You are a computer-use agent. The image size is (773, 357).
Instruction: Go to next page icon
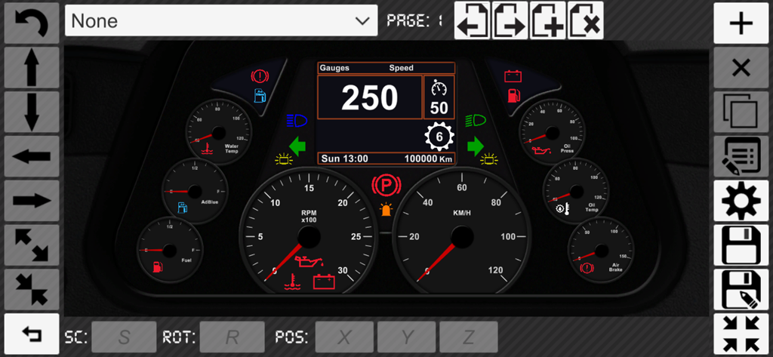510,20
